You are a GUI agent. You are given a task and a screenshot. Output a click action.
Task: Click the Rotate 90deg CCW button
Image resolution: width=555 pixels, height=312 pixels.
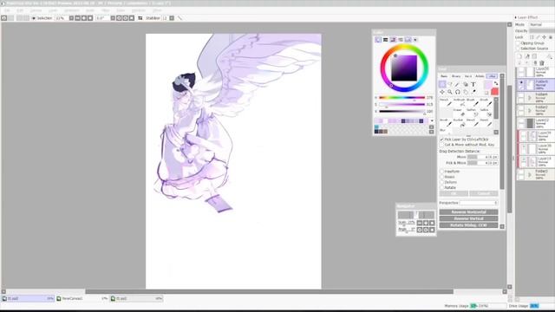coord(468,225)
